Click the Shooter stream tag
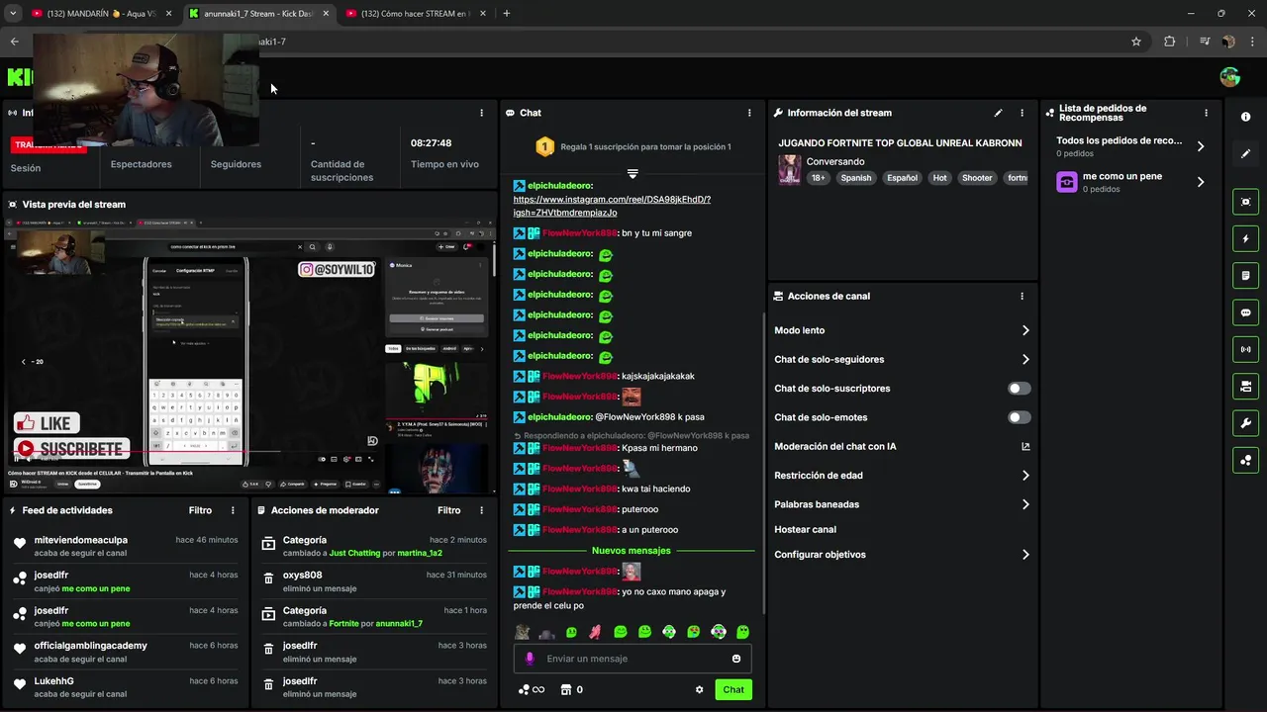 [977, 178]
